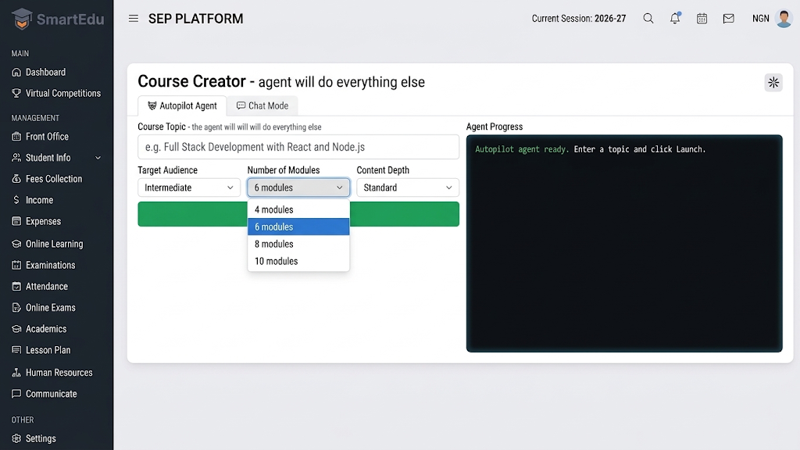Click the Academics cap icon
The width and height of the screenshot is (800, 450).
[x=16, y=329]
